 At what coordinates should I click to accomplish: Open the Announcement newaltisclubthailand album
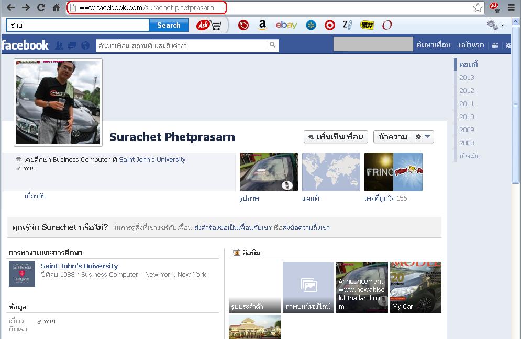click(362, 287)
